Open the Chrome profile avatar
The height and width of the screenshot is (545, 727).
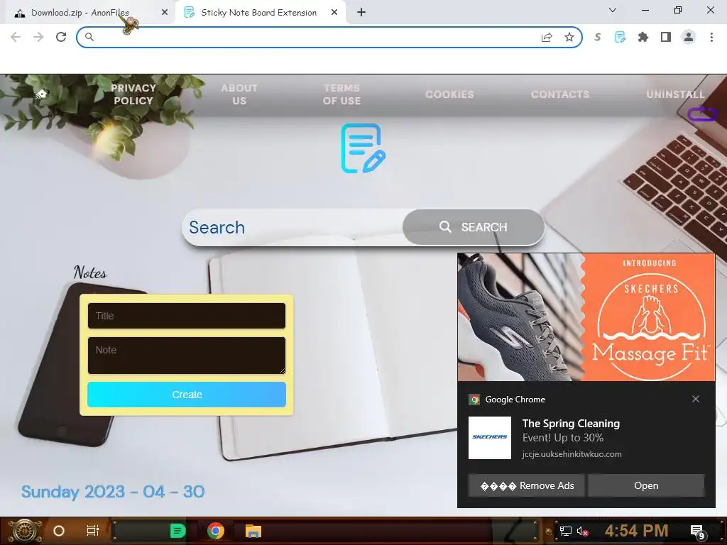coord(689,37)
